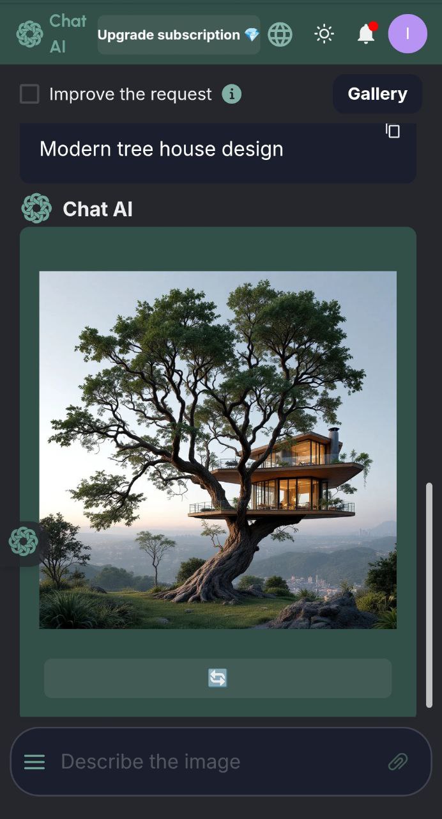Click the Chat AI logo in header
442x819 pixels.
click(30, 34)
